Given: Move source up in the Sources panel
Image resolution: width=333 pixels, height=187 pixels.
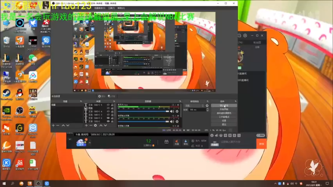Looking at the screenshot, I should click(101, 125).
